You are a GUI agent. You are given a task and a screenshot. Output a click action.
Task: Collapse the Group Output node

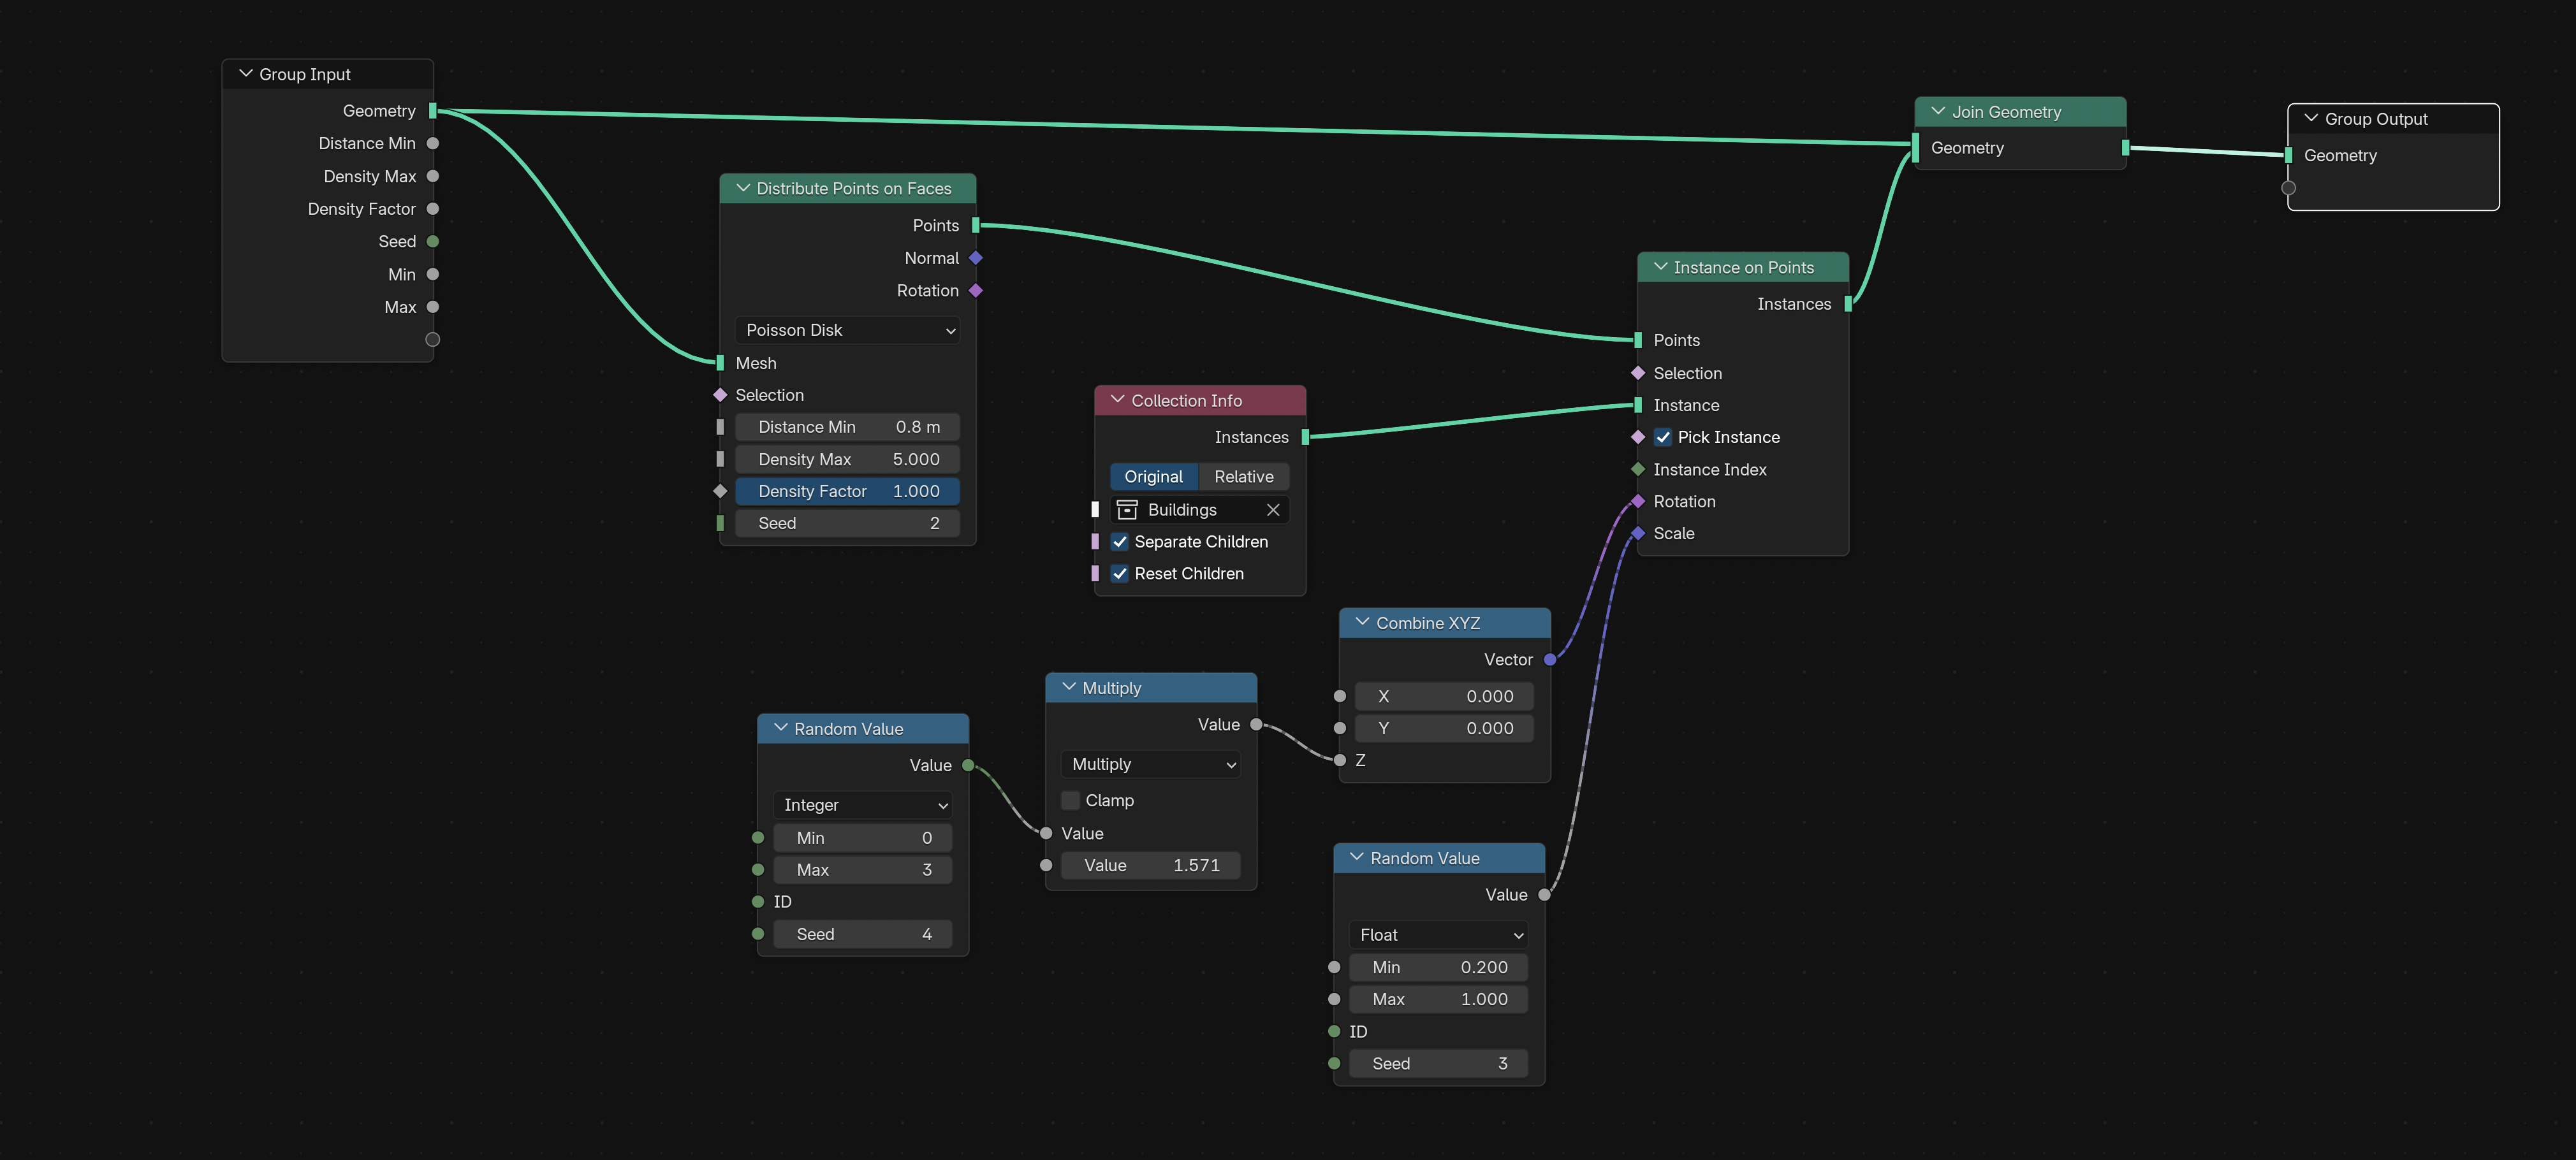point(2311,118)
